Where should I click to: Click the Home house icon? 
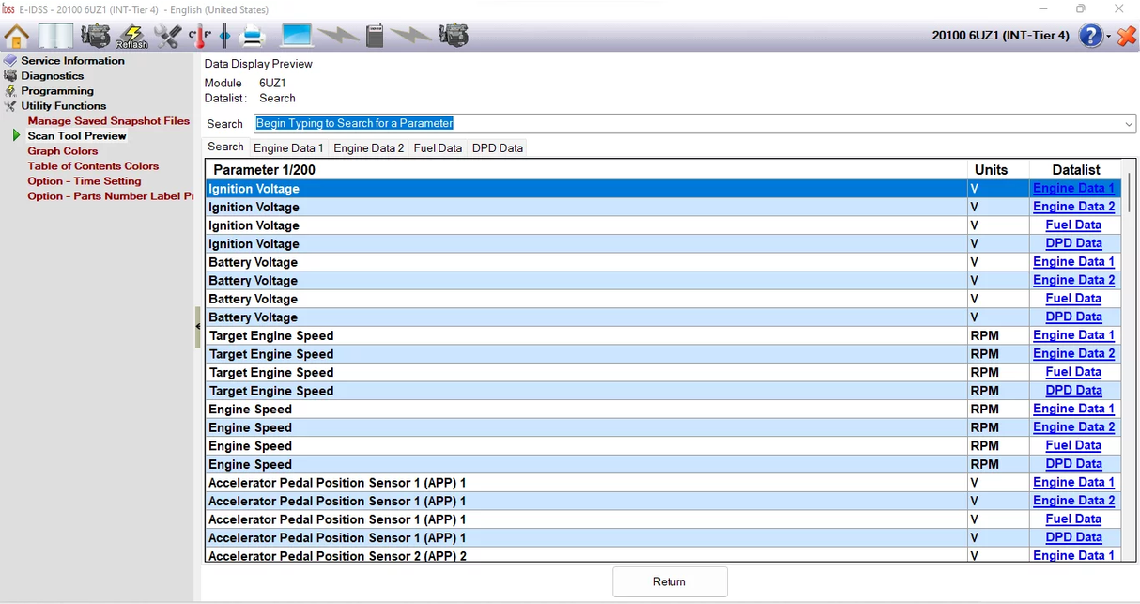17,36
